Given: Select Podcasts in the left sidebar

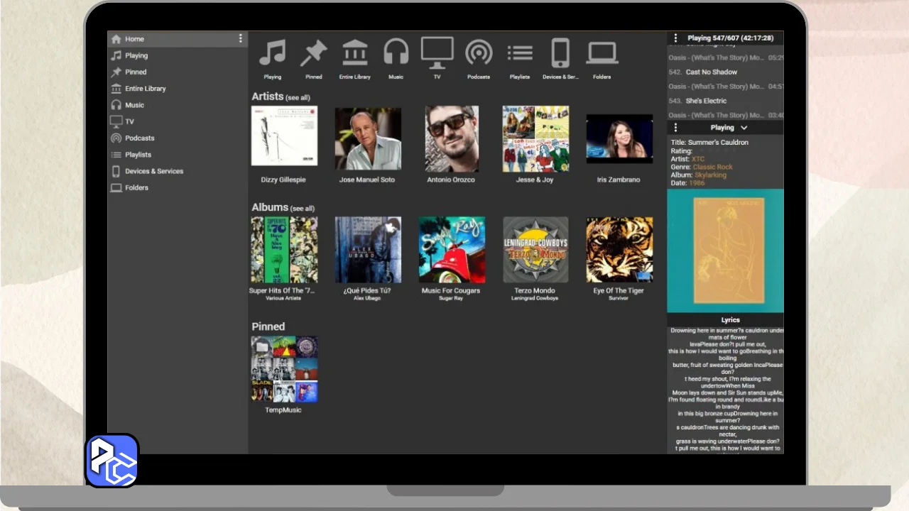Looking at the screenshot, I should pyautogui.click(x=139, y=138).
